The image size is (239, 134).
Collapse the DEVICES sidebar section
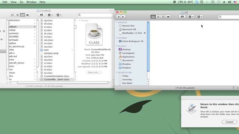[x=117, y=22]
